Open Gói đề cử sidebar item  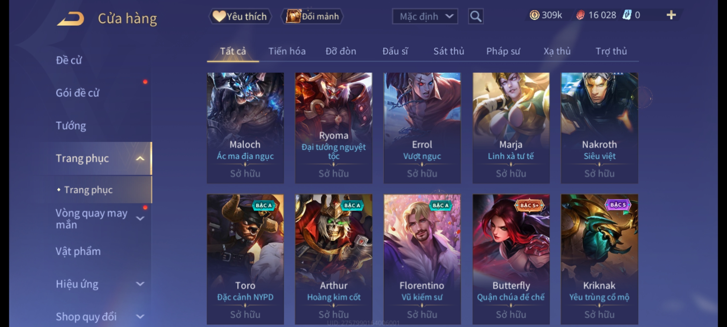78,93
